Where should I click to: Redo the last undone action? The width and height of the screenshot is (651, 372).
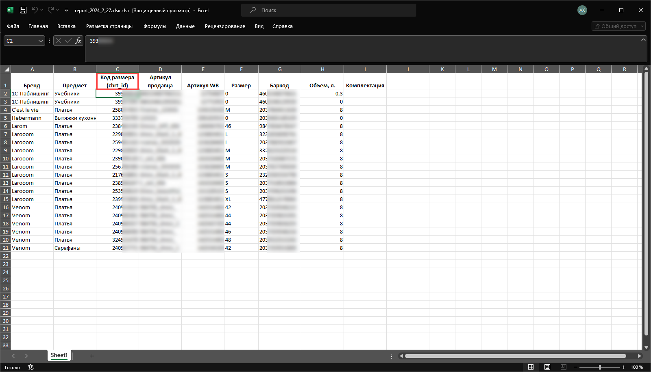(x=51, y=10)
